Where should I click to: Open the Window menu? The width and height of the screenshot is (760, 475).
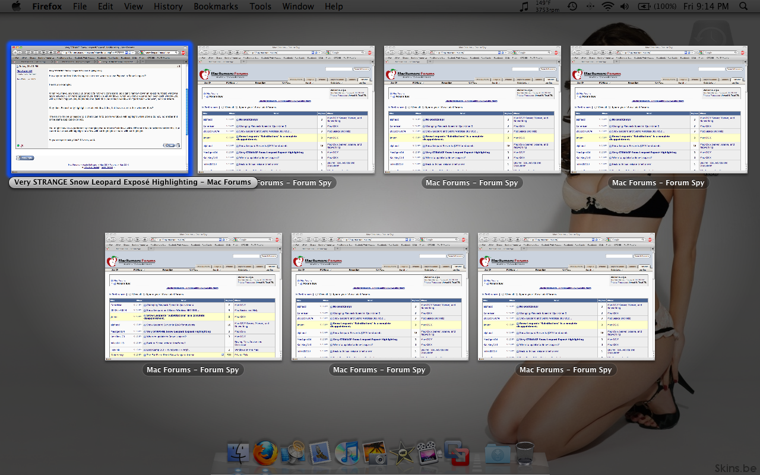298,6
